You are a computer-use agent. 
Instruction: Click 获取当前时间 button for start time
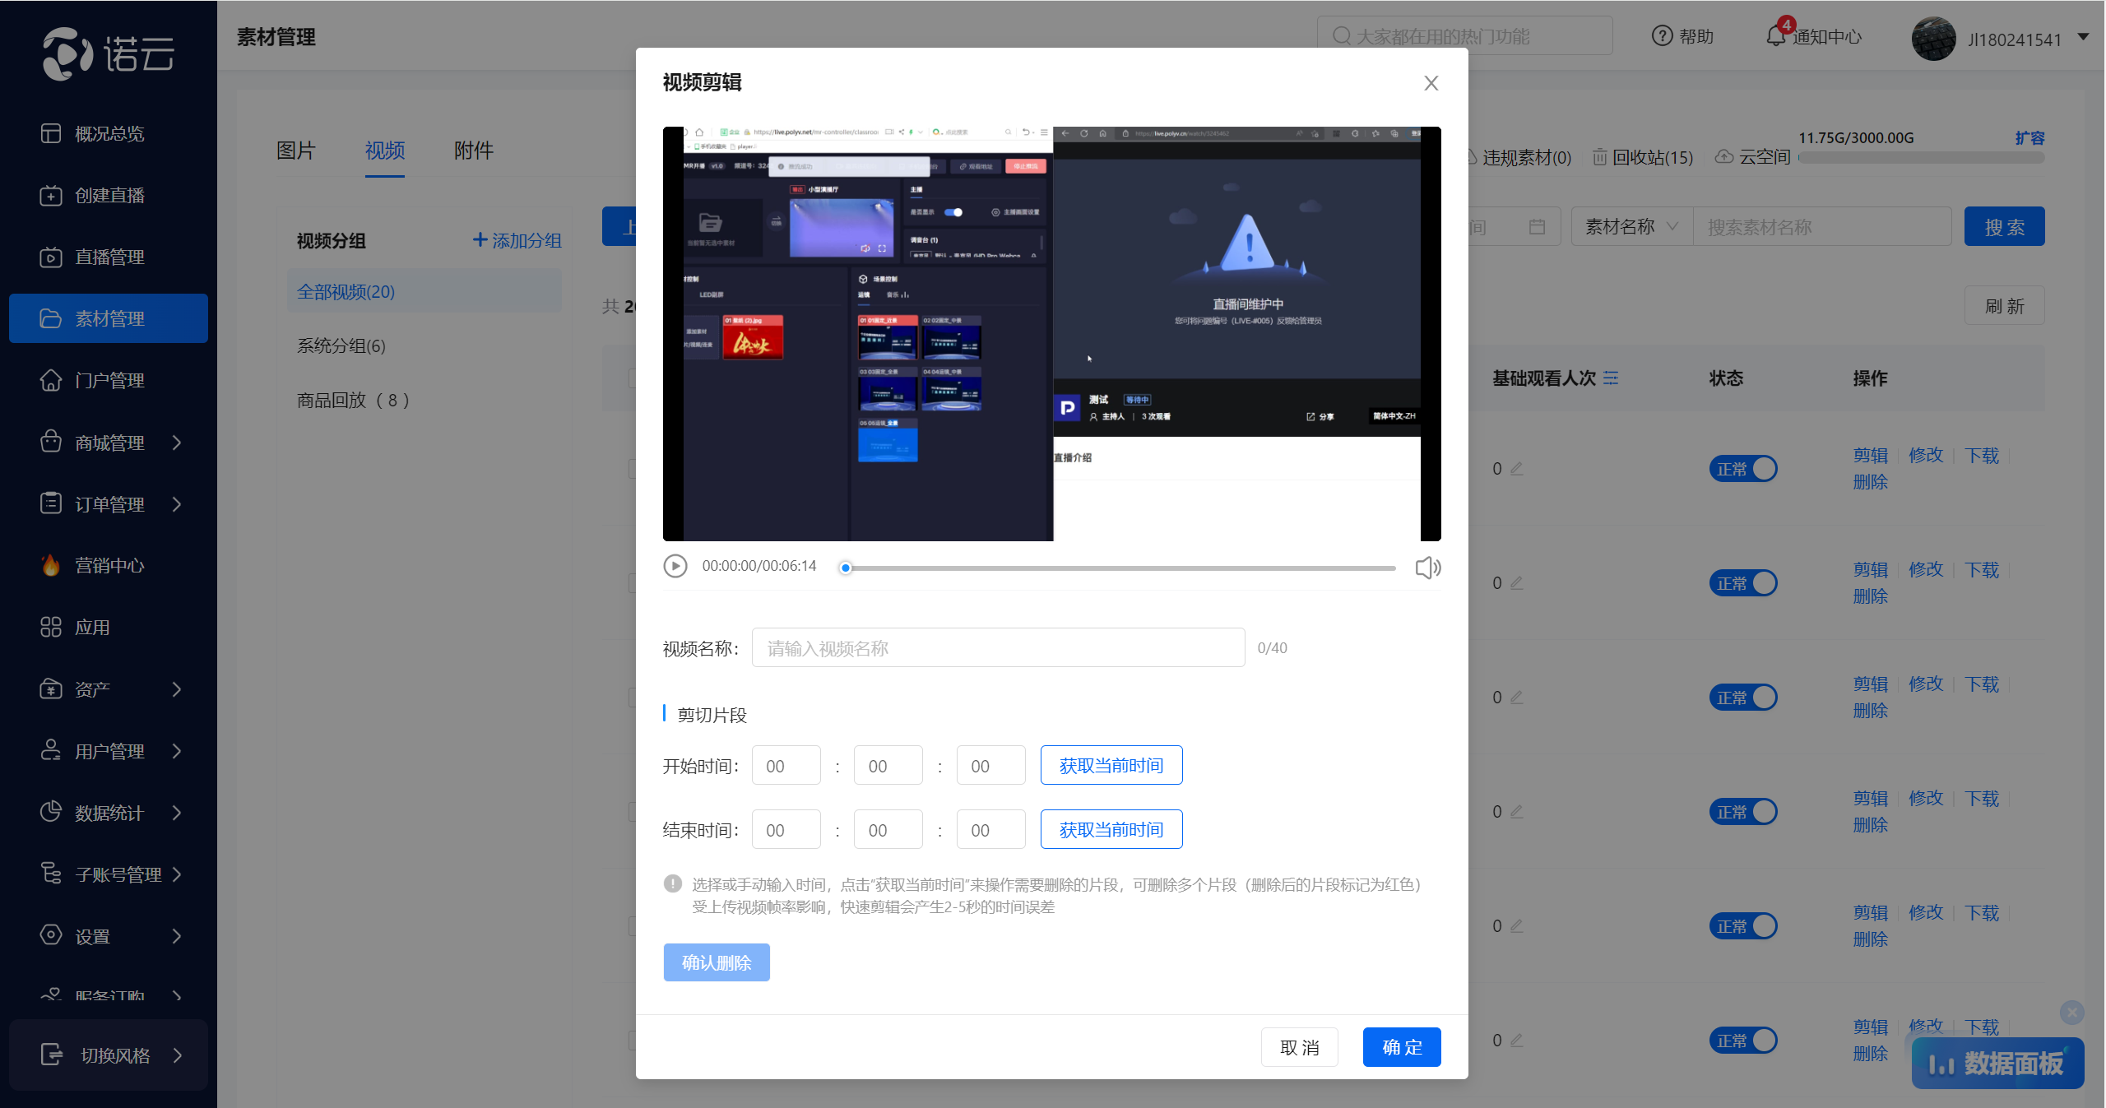click(1111, 764)
